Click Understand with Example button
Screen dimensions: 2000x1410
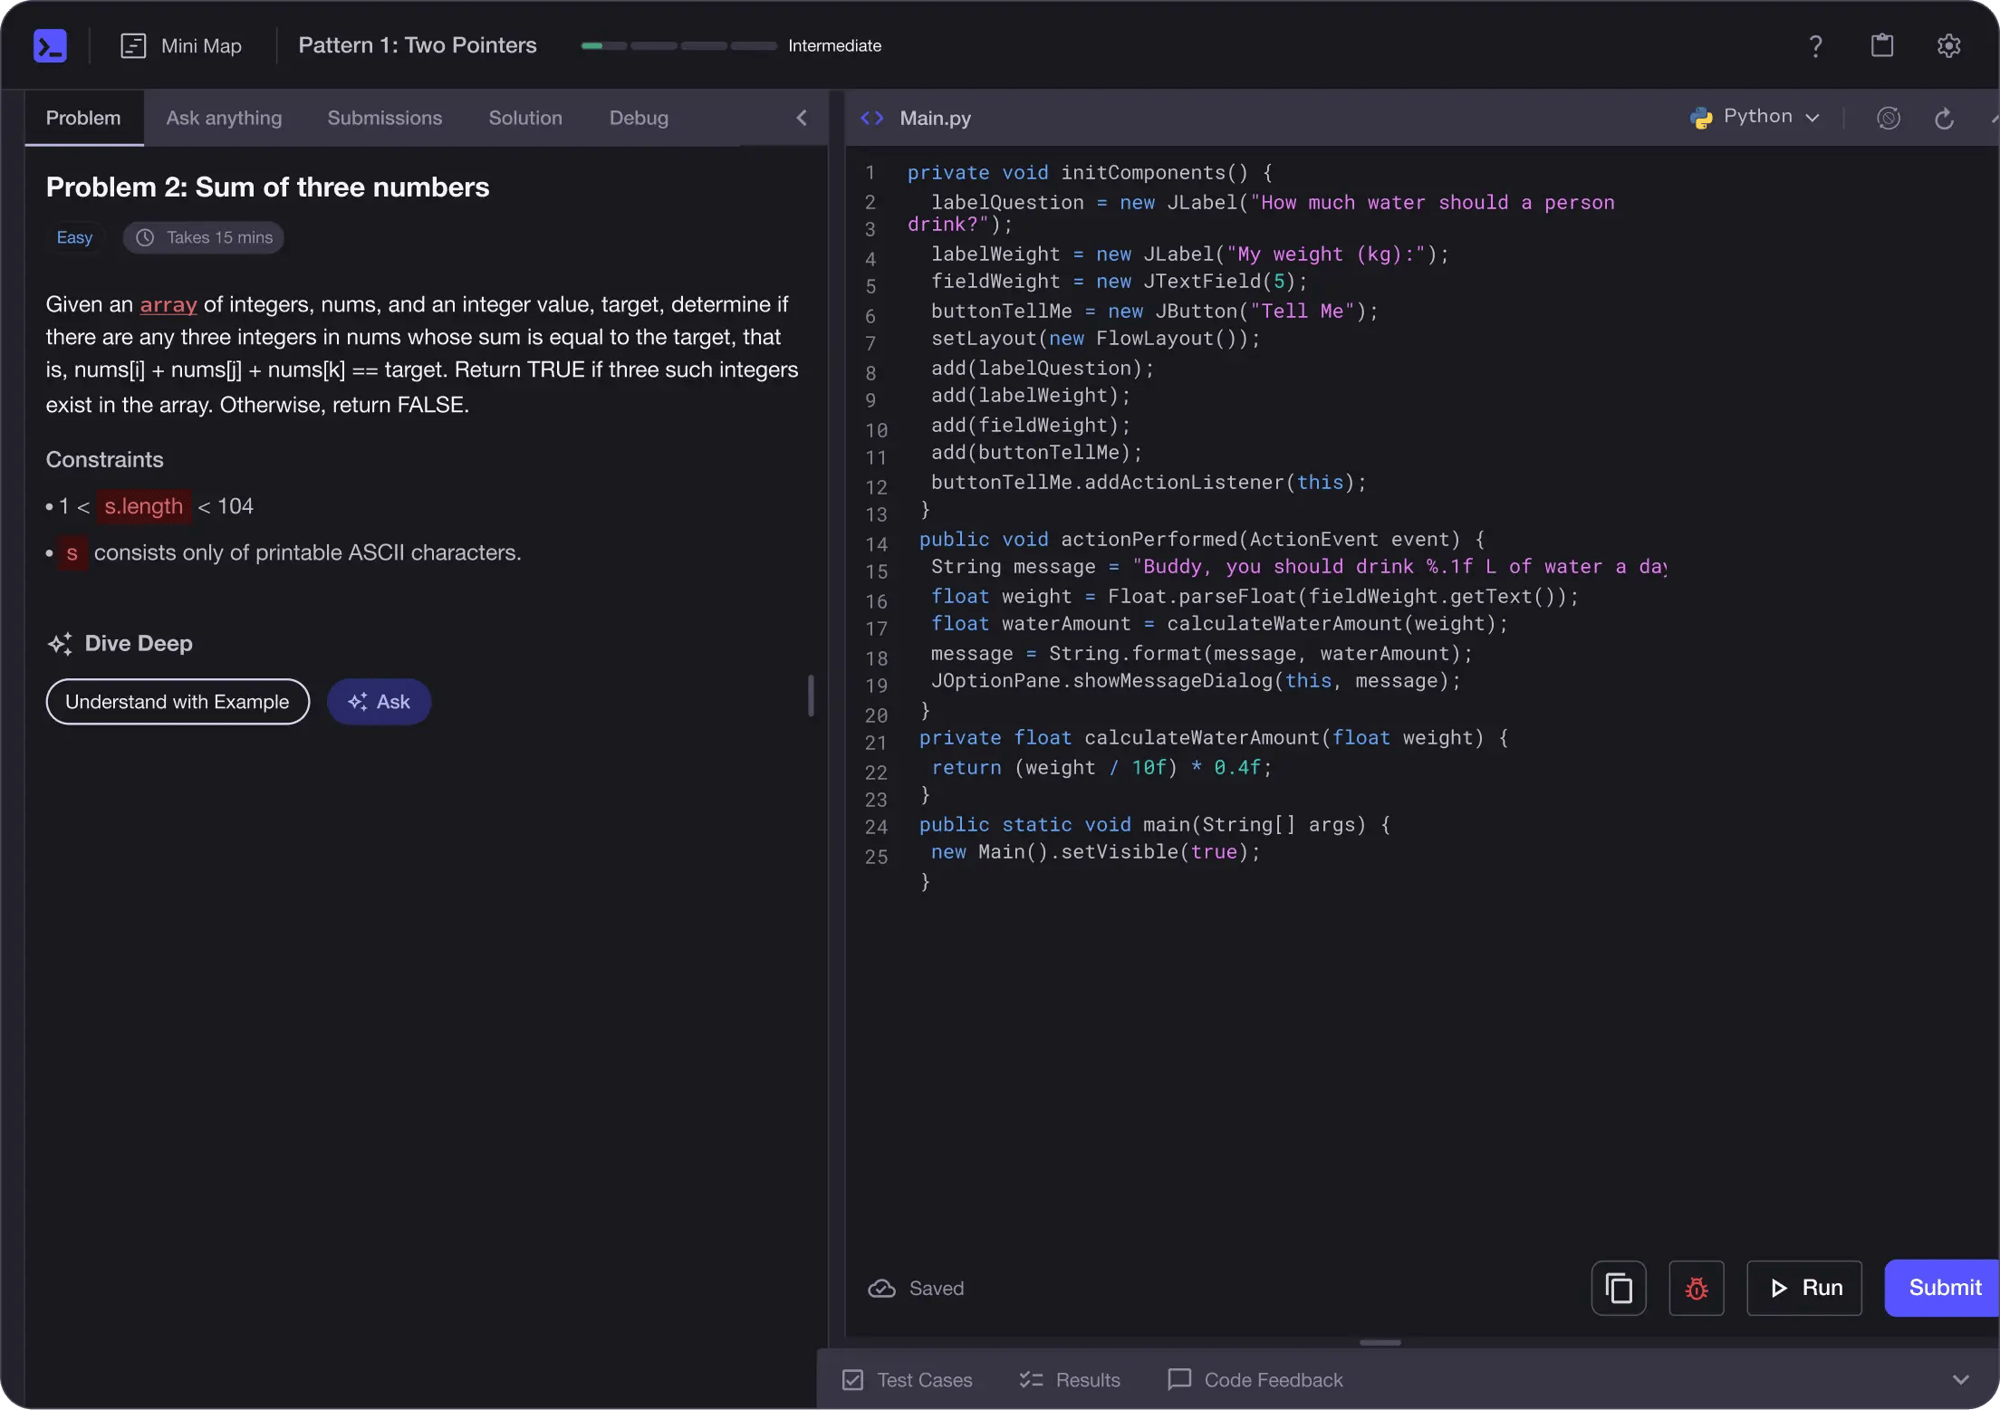pos(178,702)
